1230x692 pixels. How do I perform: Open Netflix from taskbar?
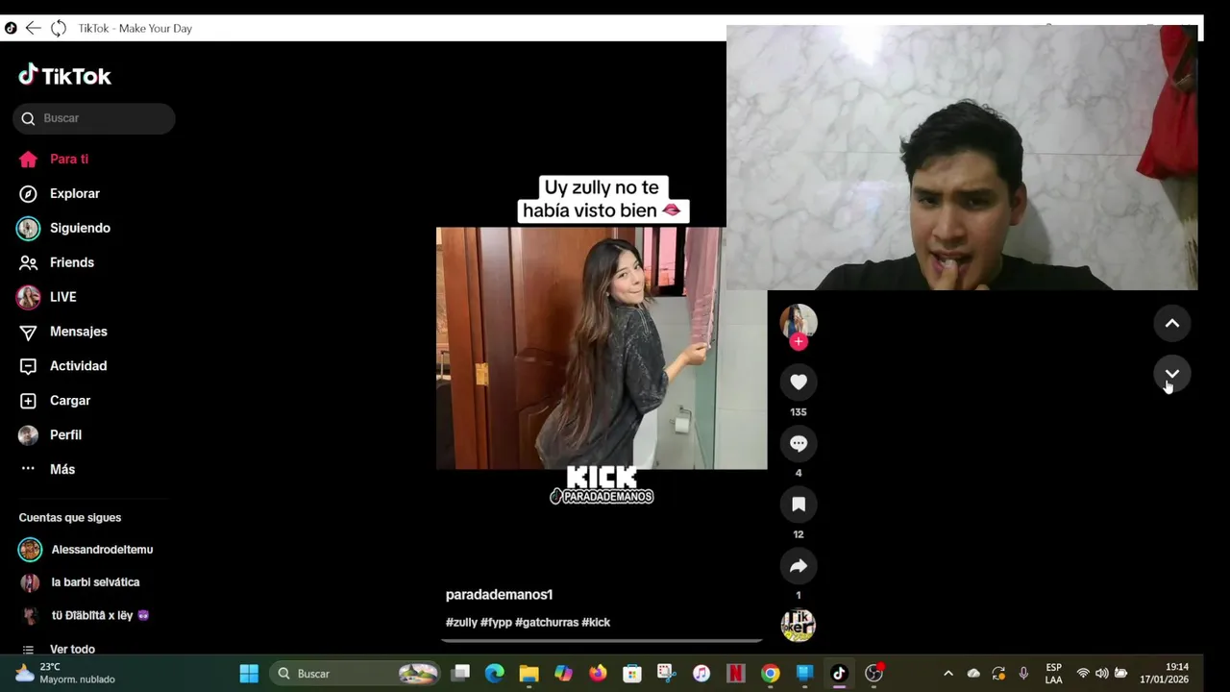tap(736, 674)
